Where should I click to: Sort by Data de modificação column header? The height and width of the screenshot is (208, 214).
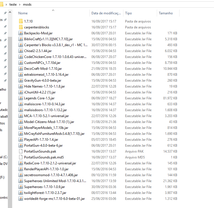click(x=106, y=13)
